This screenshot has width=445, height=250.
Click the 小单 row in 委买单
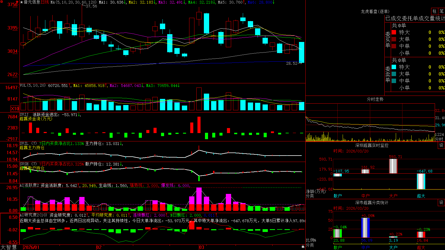(x=418, y=53)
